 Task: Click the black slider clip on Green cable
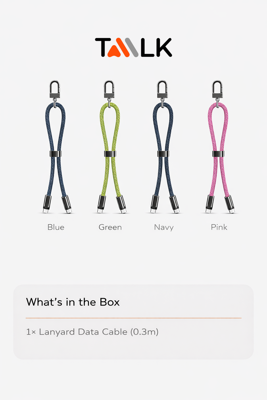110,154
